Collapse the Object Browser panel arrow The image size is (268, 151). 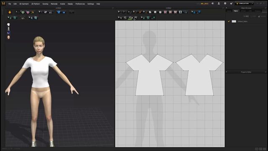coord(227,8)
